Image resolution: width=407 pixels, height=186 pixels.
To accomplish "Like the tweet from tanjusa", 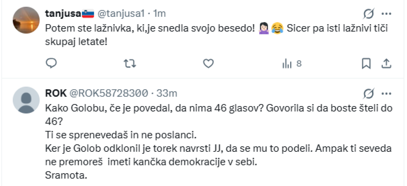I will (208, 63).
